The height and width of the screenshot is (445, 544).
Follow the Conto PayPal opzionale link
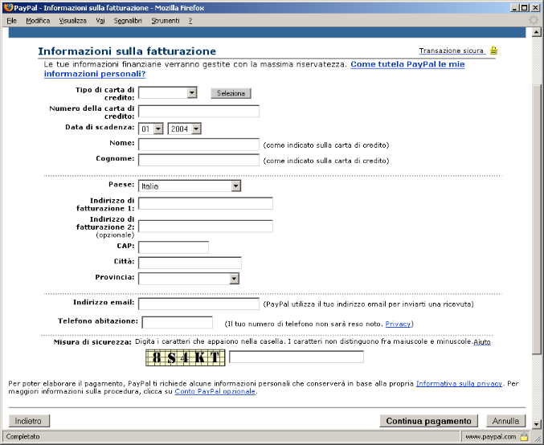[x=220, y=392]
